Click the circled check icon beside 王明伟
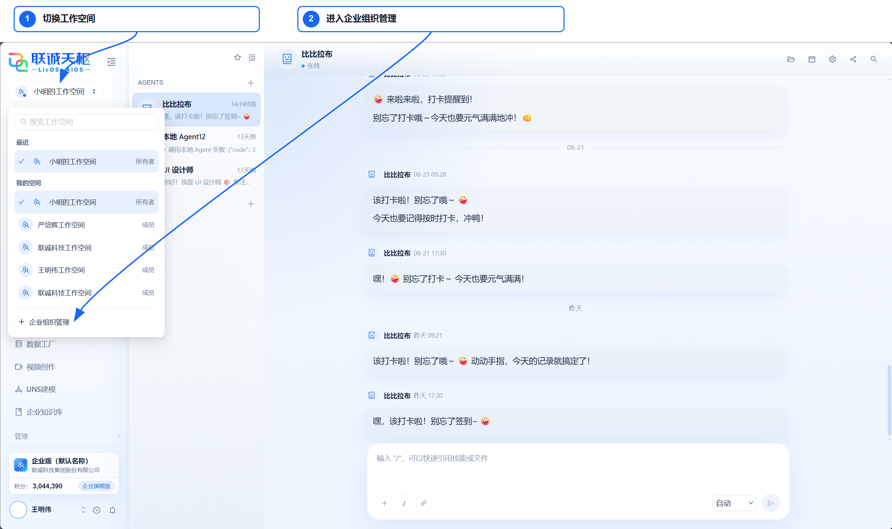892x529 pixels. (x=97, y=510)
